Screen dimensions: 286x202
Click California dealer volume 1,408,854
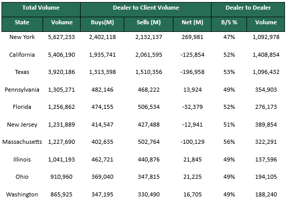coord(266,55)
